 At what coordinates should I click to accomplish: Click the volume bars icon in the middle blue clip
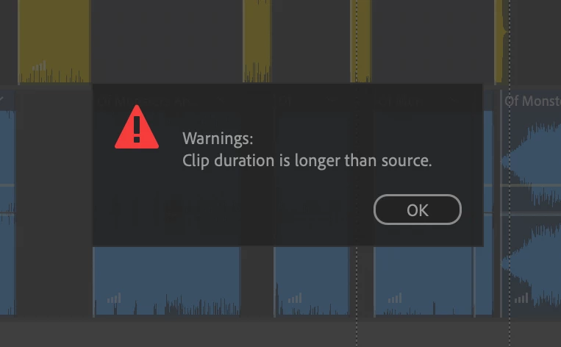(295, 298)
